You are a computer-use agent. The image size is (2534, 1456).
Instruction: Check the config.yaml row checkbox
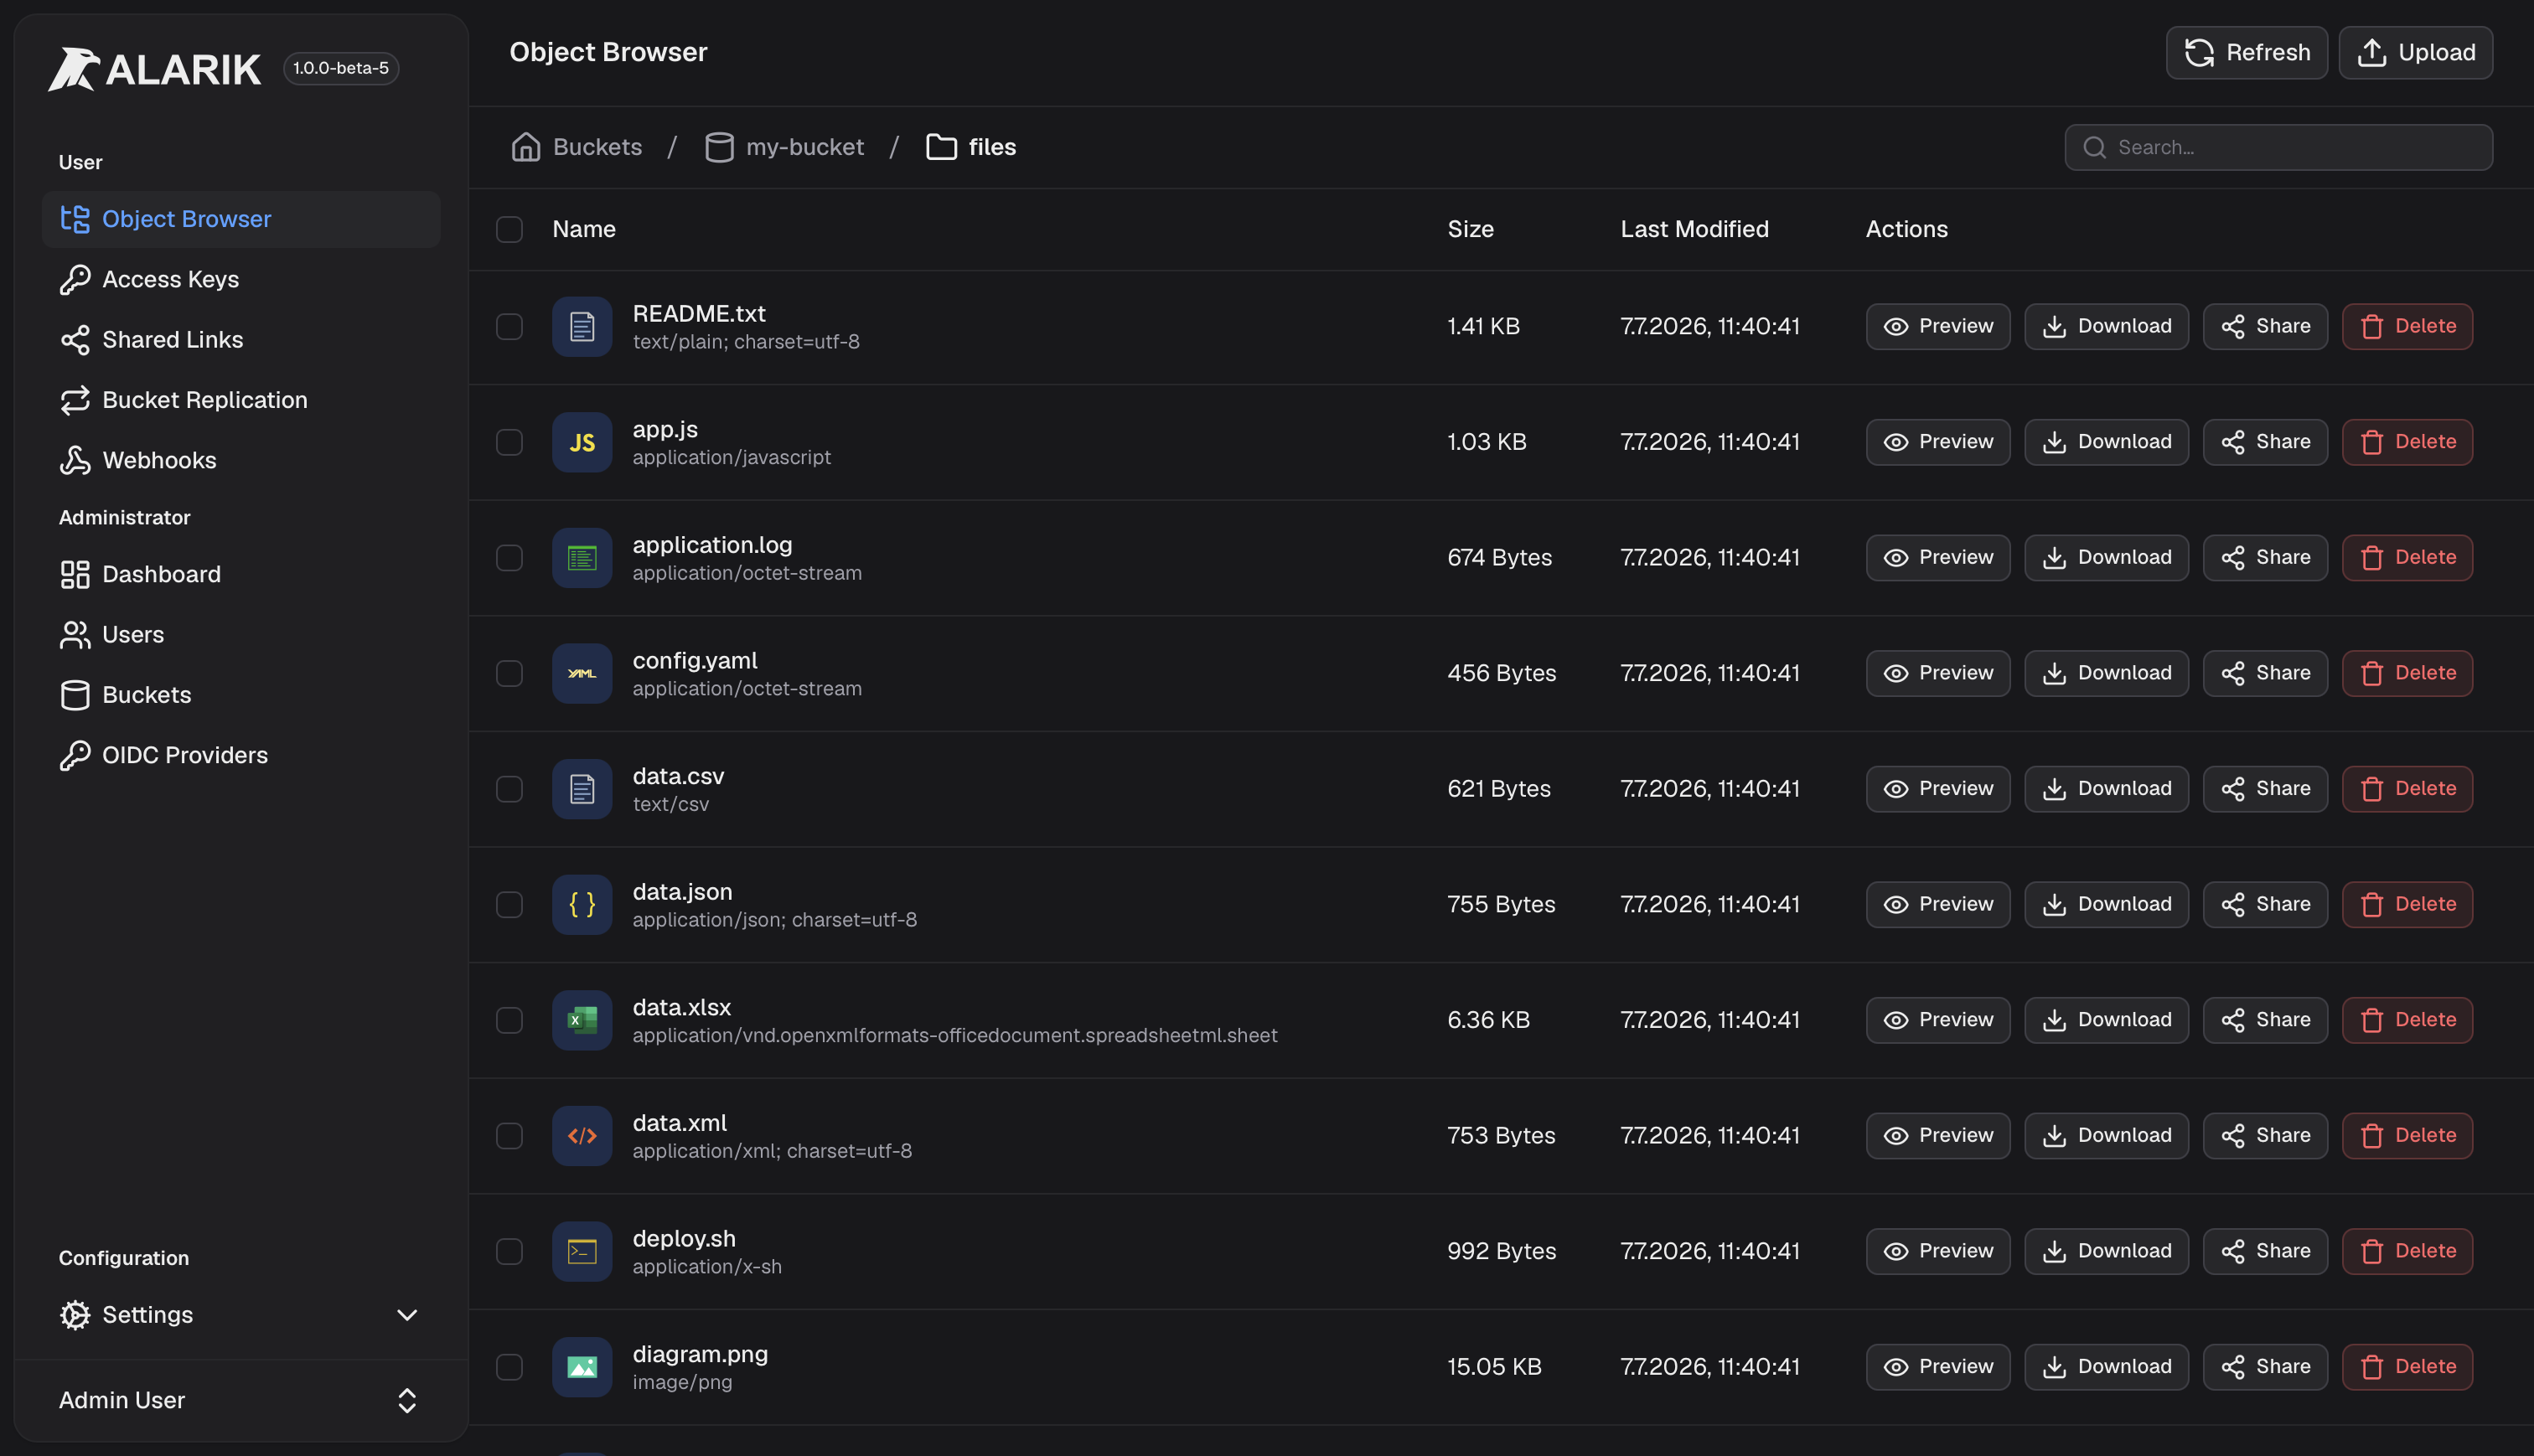509,673
